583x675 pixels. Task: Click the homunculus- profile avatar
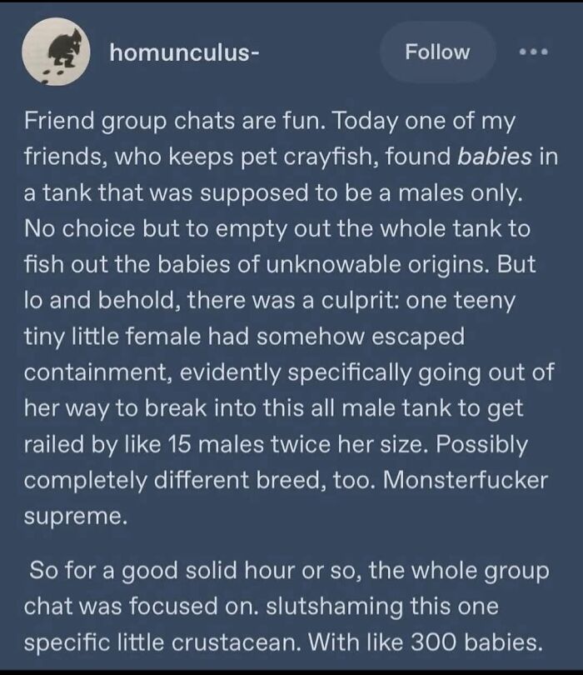click(56, 52)
